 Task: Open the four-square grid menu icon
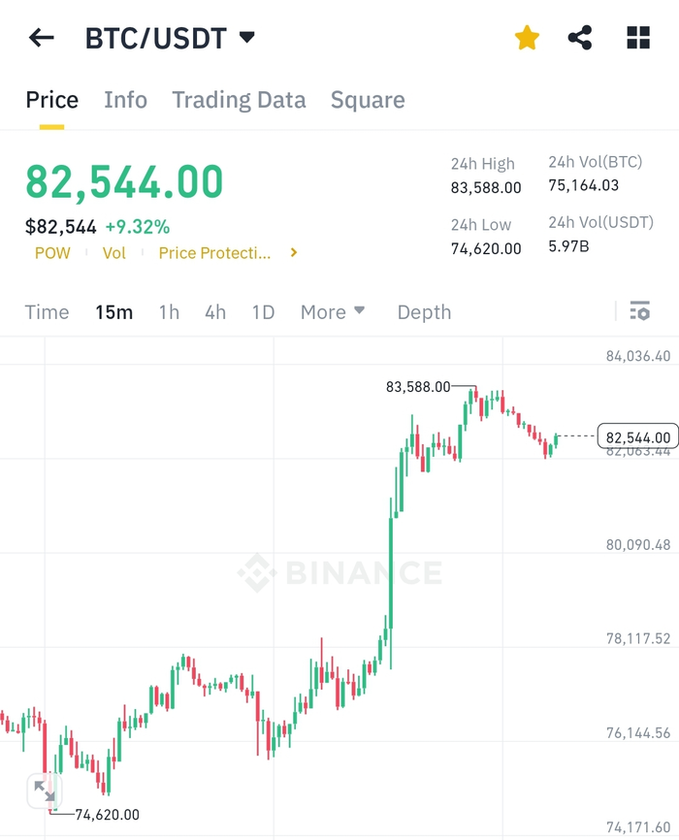click(x=637, y=38)
